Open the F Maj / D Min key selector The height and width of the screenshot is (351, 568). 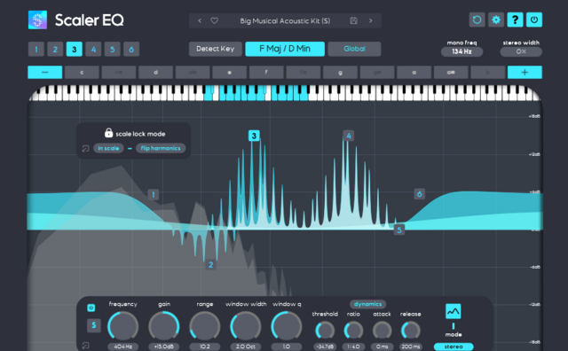point(285,49)
